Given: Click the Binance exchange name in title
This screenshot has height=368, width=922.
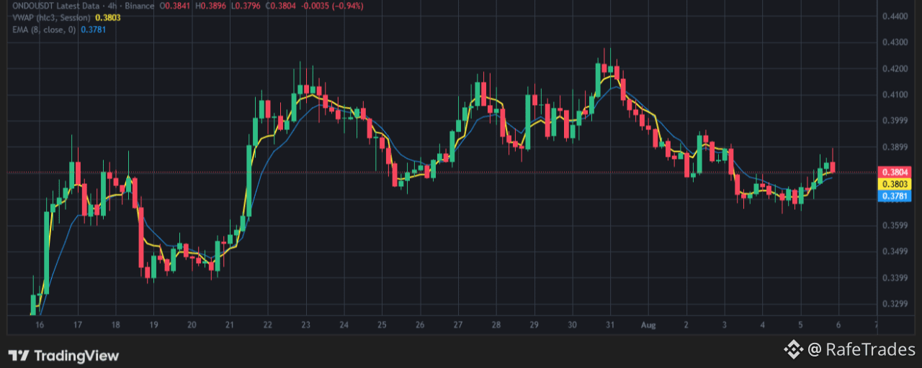Looking at the screenshot, I should (x=140, y=6).
